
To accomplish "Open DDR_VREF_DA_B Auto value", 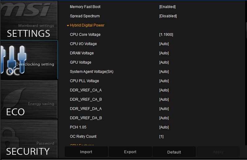I will [164, 118].
